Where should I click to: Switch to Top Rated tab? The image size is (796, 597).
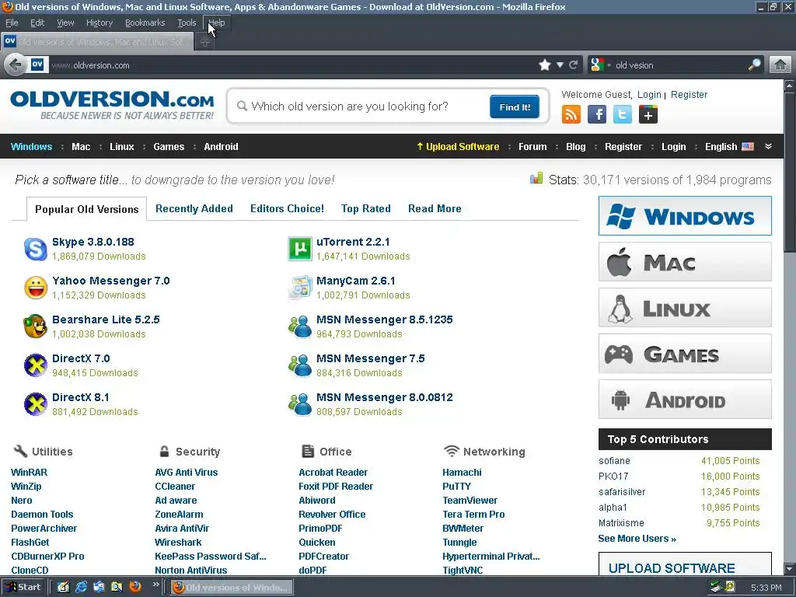[x=366, y=208]
